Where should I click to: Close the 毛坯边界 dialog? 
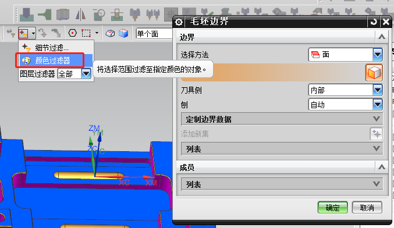click(x=386, y=22)
